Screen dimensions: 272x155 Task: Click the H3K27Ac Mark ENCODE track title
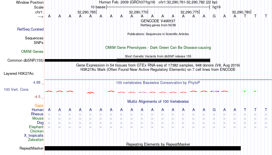pos(158,70)
